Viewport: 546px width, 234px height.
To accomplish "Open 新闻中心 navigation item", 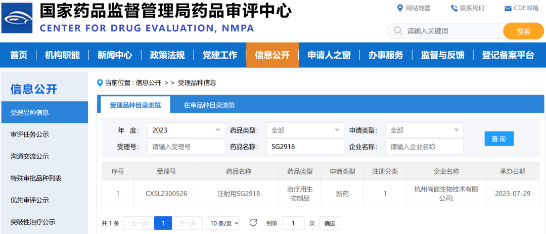I will click(x=115, y=55).
